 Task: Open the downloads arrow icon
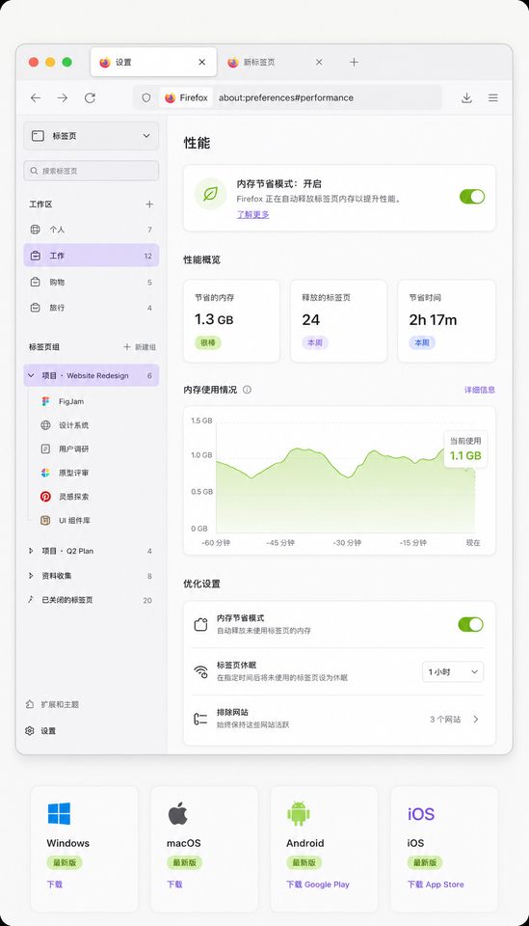point(466,98)
